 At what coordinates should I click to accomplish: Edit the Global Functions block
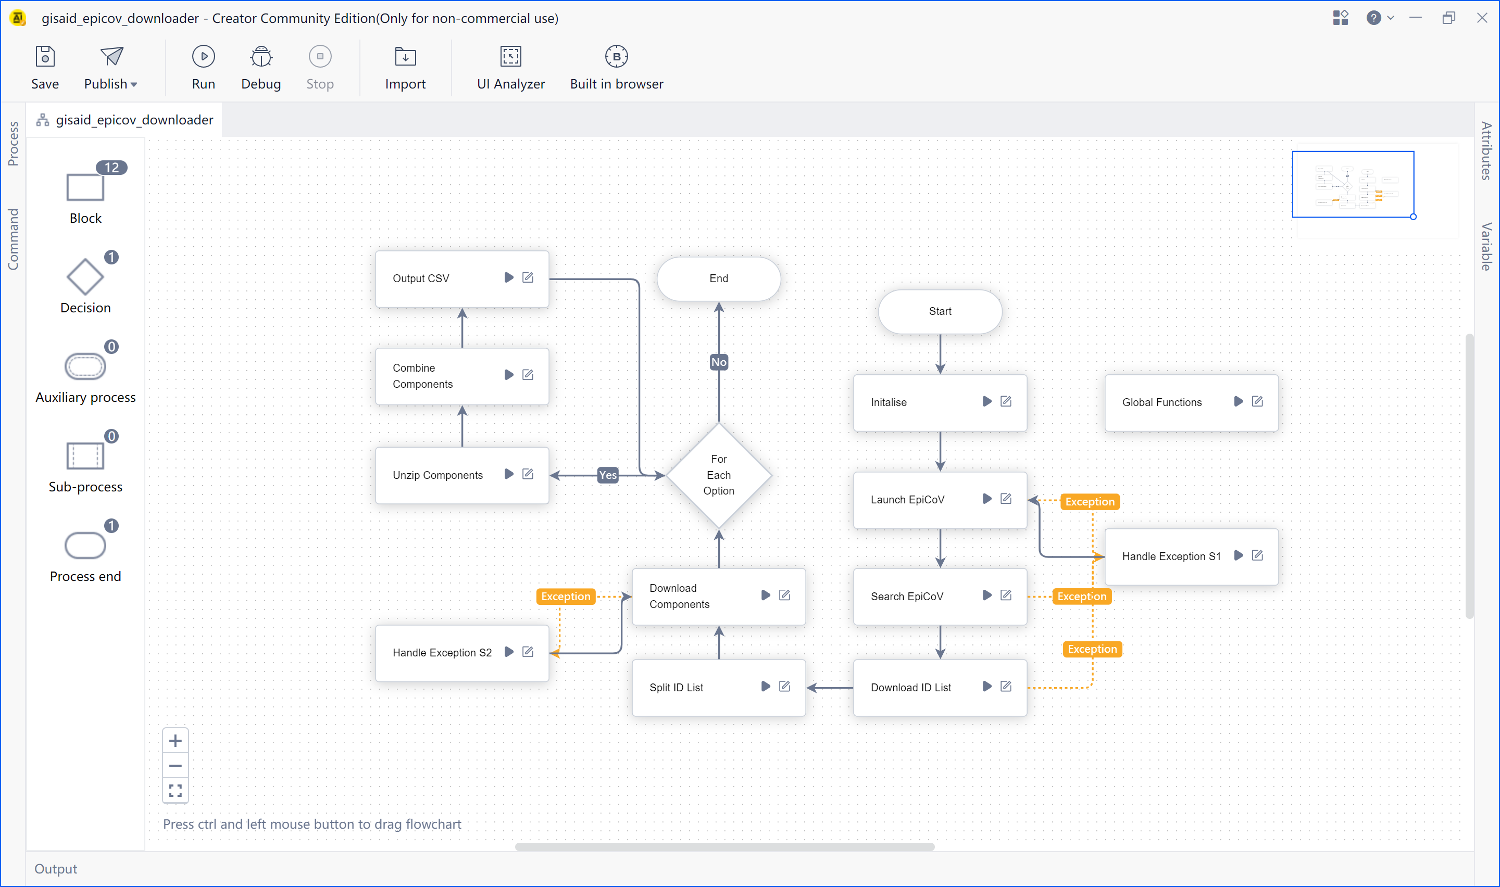(x=1257, y=401)
